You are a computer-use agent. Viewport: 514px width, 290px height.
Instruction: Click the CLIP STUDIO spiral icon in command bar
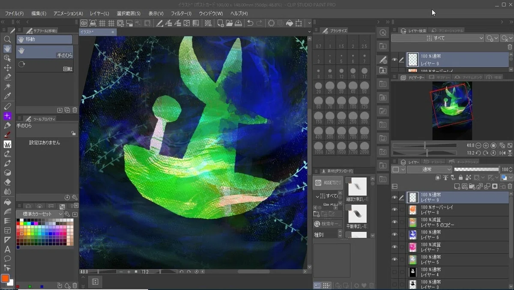(x=84, y=23)
